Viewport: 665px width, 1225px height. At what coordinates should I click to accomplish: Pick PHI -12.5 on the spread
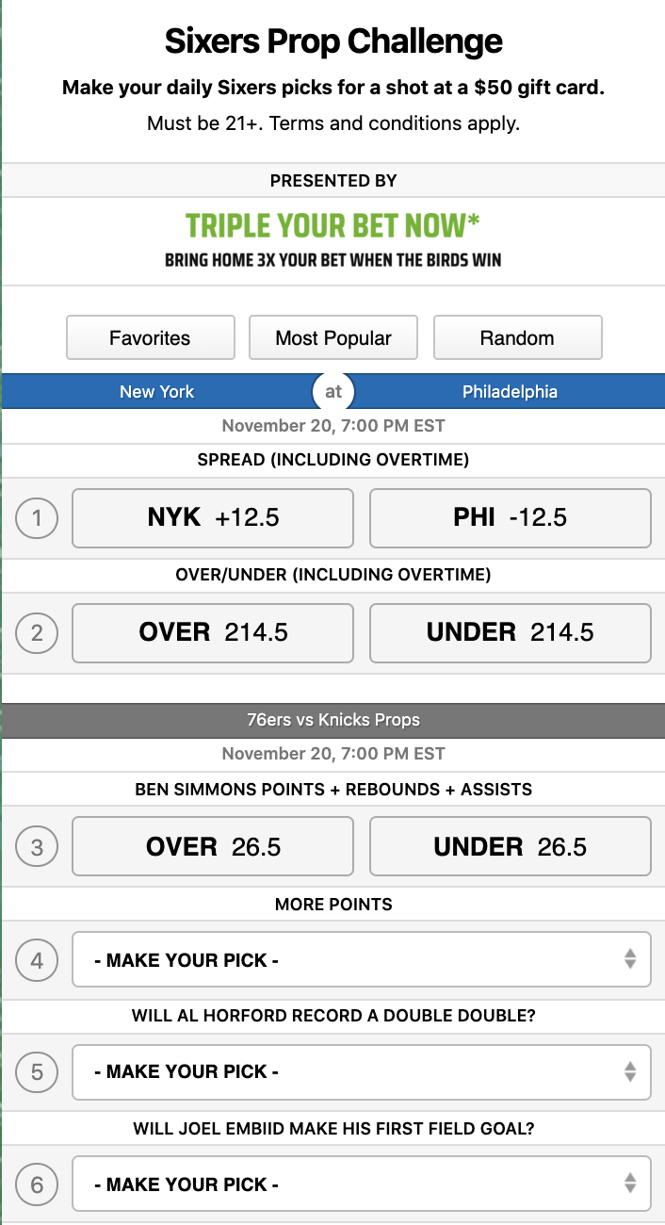[x=510, y=517]
